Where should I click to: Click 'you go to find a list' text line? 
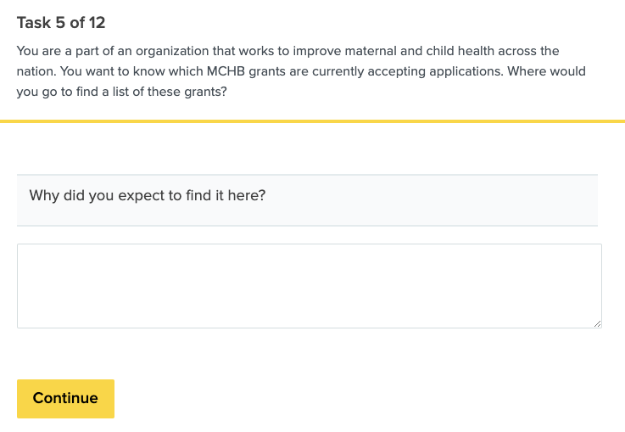point(121,92)
